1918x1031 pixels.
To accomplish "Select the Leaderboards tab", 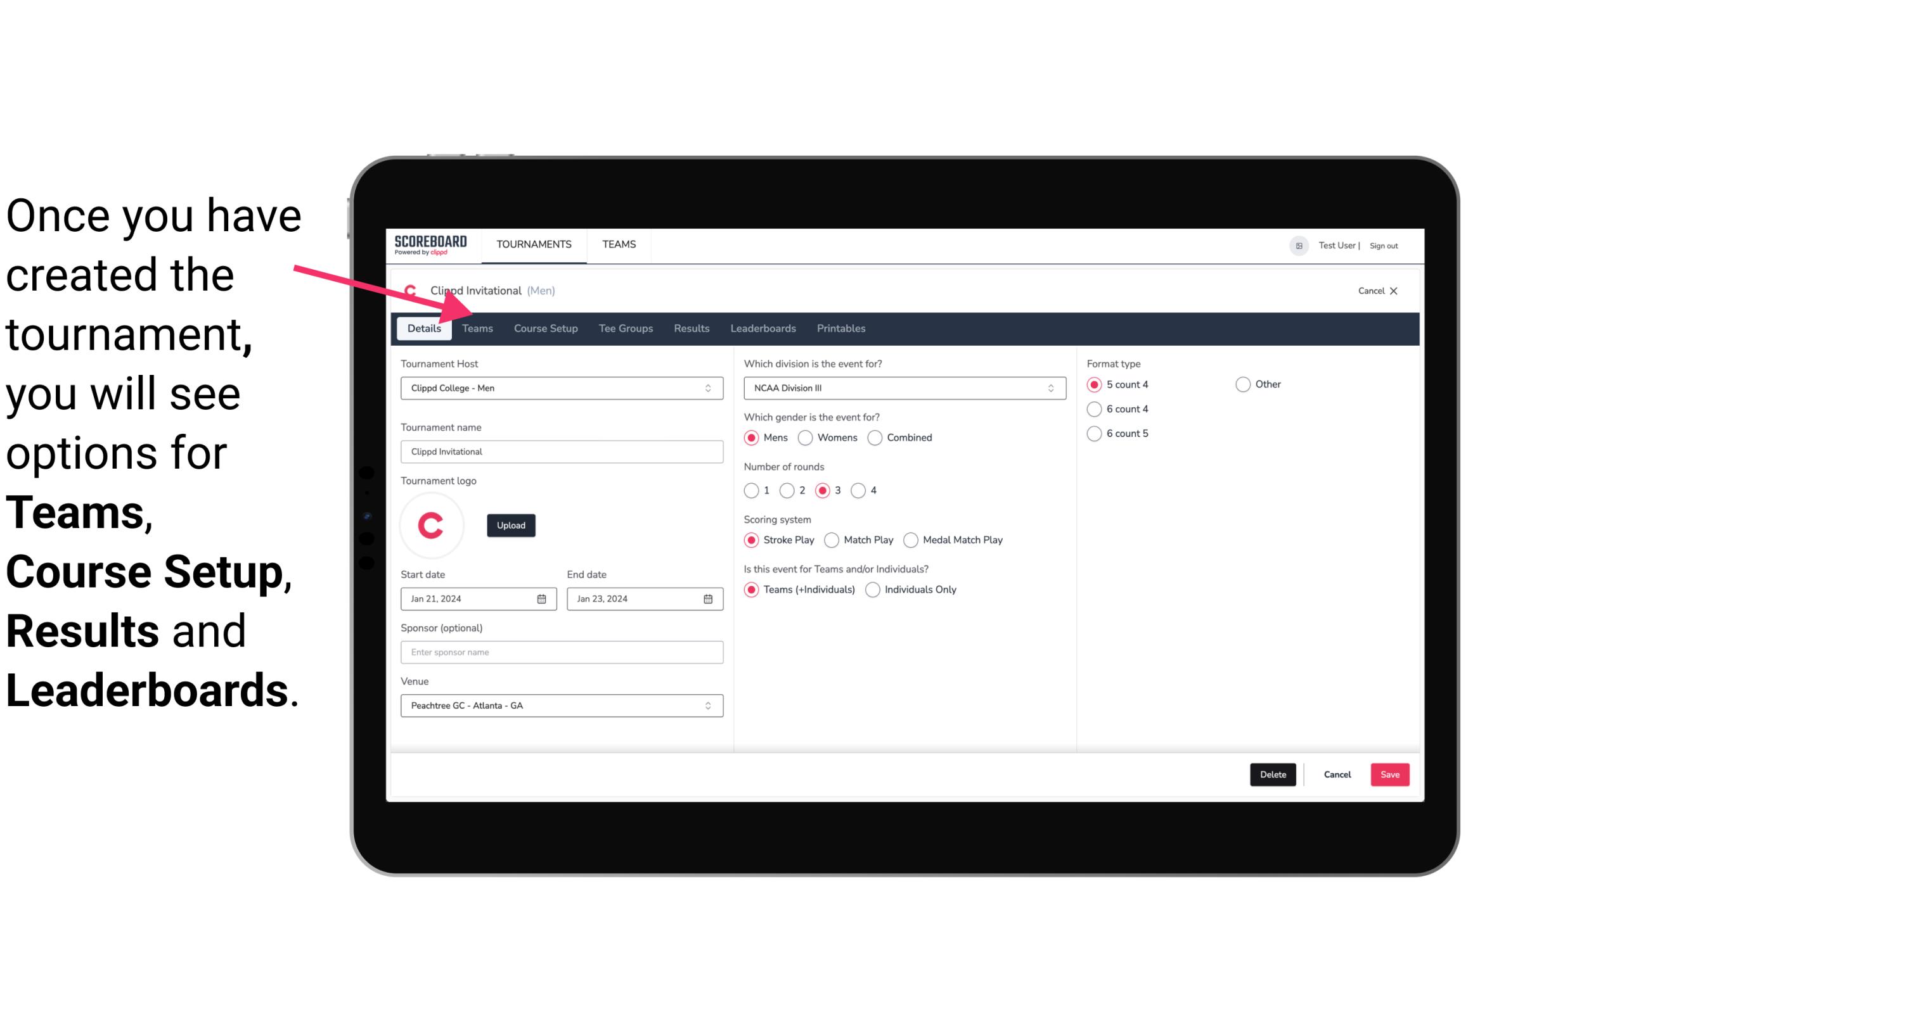I will 762,329.
